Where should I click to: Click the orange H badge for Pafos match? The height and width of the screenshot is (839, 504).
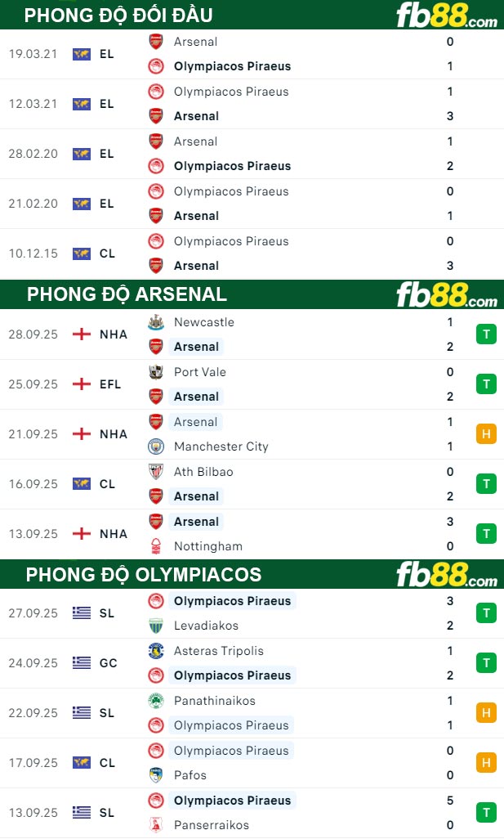(x=486, y=763)
